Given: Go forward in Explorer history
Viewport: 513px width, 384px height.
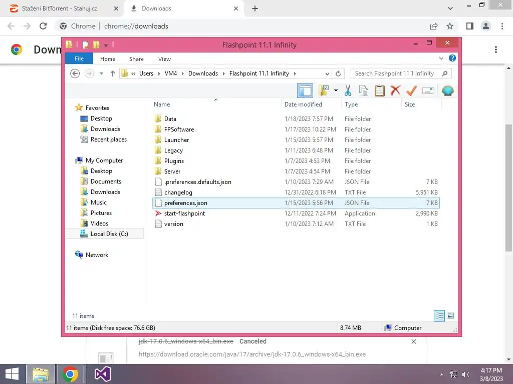Looking at the screenshot, I should pos(89,73).
